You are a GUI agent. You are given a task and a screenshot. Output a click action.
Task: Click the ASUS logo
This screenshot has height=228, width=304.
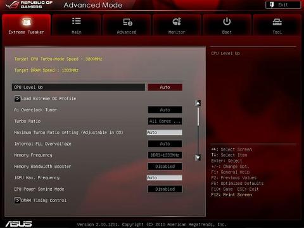click(x=18, y=224)
